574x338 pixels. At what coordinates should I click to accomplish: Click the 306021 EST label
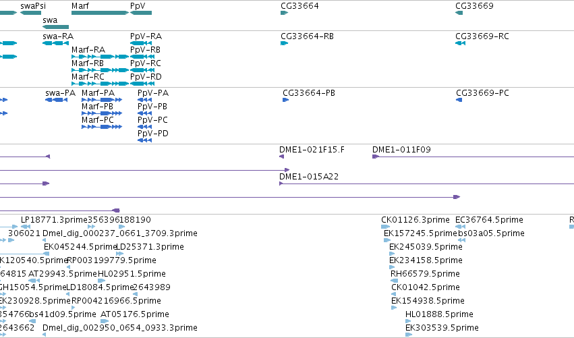click(x=24, y=233)
